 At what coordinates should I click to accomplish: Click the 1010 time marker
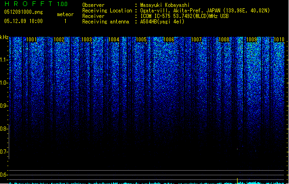coord(279,40)
